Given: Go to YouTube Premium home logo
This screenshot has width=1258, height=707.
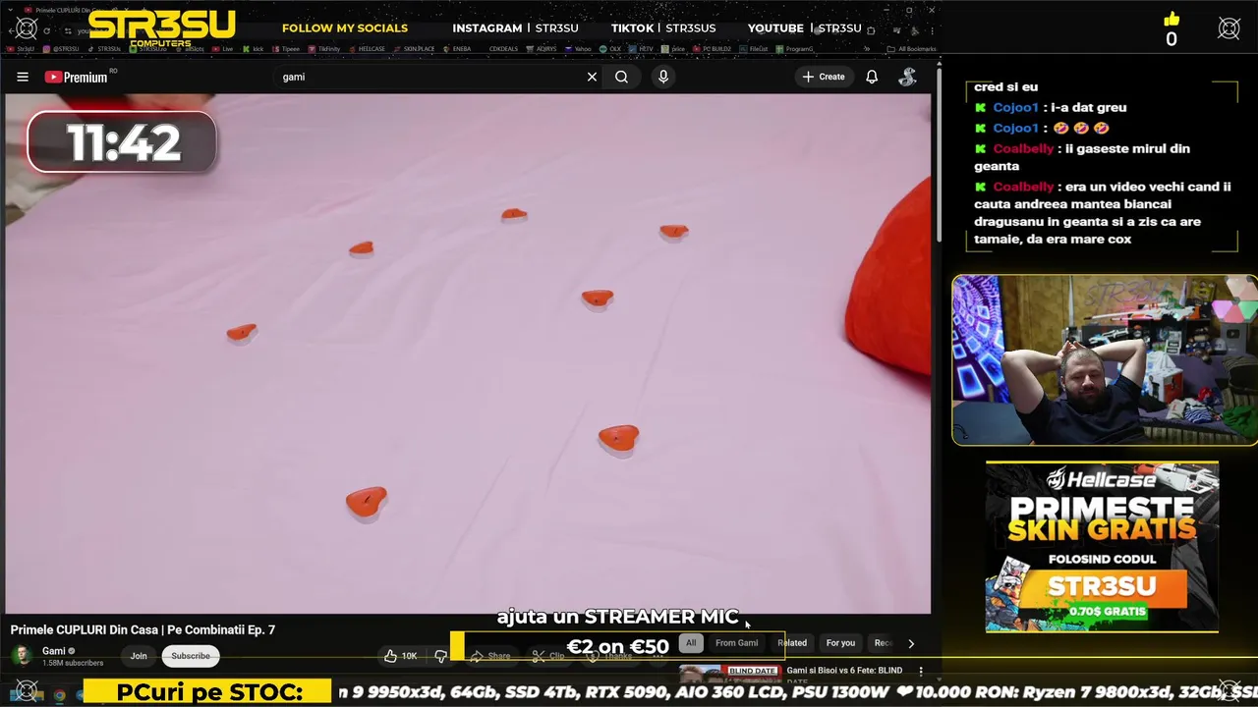Looking at the screenshot, I should pos(76,77).
